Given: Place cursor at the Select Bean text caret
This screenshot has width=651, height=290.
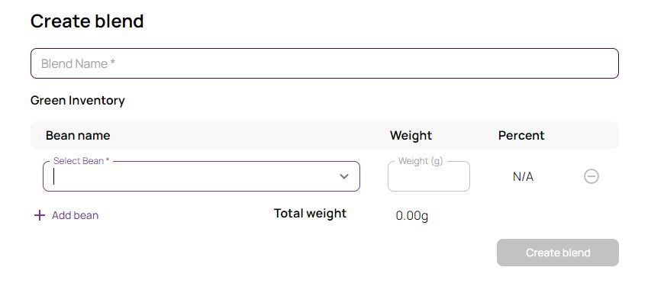Looking at the screenshot, I should [x=54, y=177].
